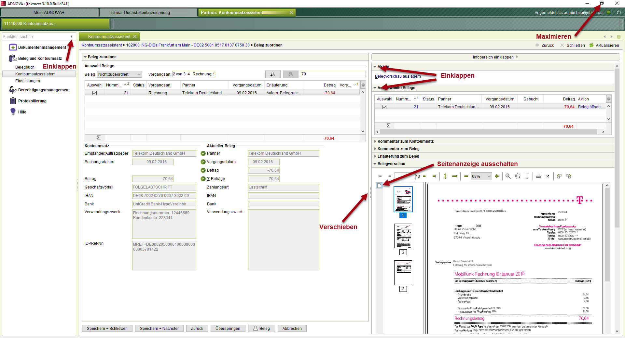
Task: Toggle checkbox for Rechnung row 21
Action: pyautogui.click(x=95, y=93)
